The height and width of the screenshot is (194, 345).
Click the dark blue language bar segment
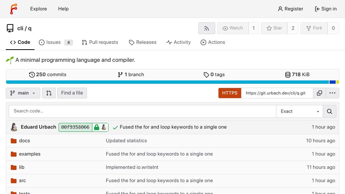(332, 82)
